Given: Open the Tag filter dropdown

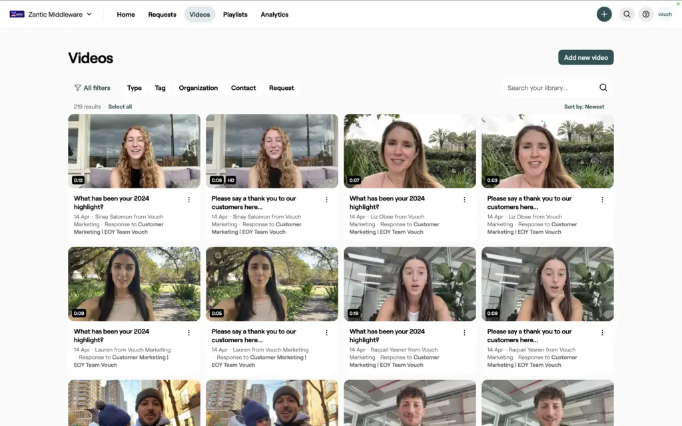Looking at the screenshot, I should [x=160, y=88].
